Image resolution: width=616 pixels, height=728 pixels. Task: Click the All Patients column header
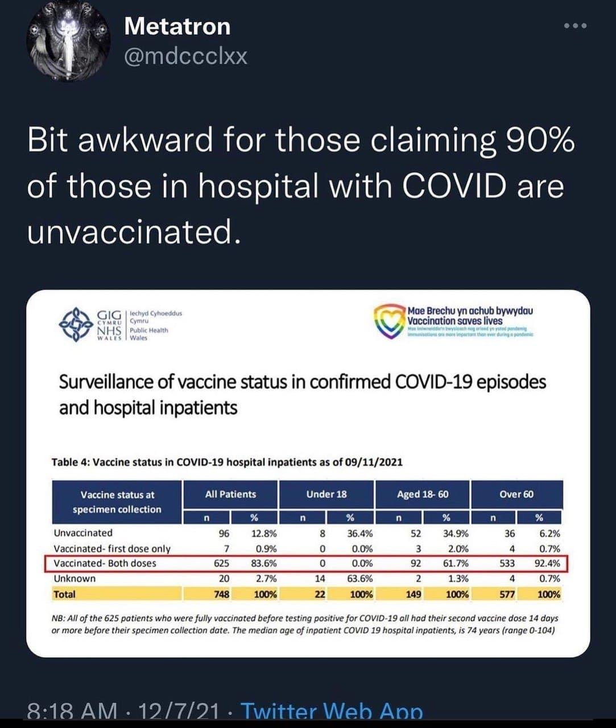[x=230, y=494]
